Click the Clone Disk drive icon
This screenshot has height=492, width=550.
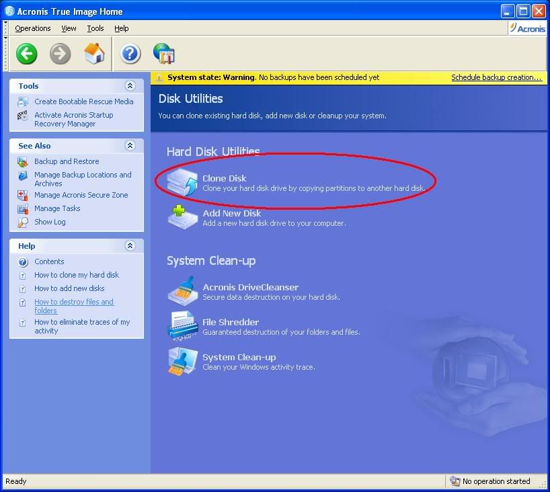tap(182, 181)
